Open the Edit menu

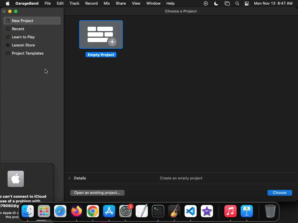click(x=60, y=3)
